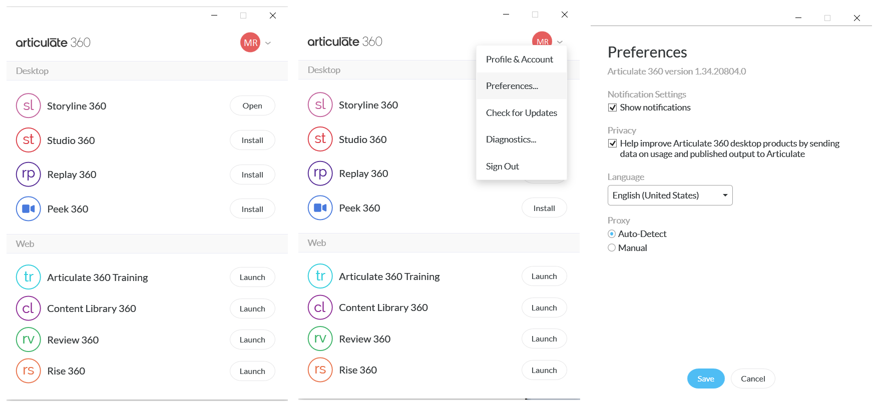Collapse the account menu chevron in the middle window
This screenshot has height=407, width=883.
tap(560, 42)
